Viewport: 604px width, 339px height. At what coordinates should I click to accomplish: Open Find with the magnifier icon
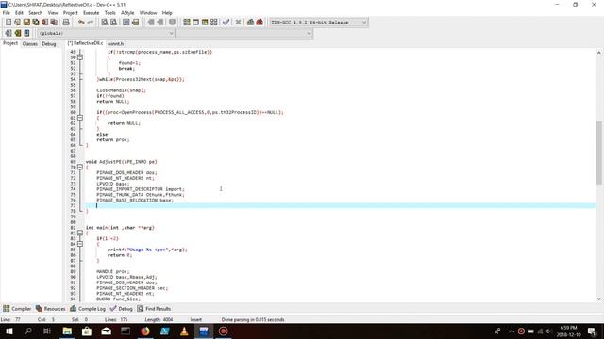(105, 23)
